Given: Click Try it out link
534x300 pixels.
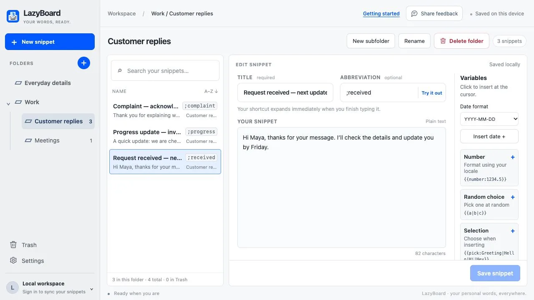Looking at the screenshot, I should pos(432,93).
